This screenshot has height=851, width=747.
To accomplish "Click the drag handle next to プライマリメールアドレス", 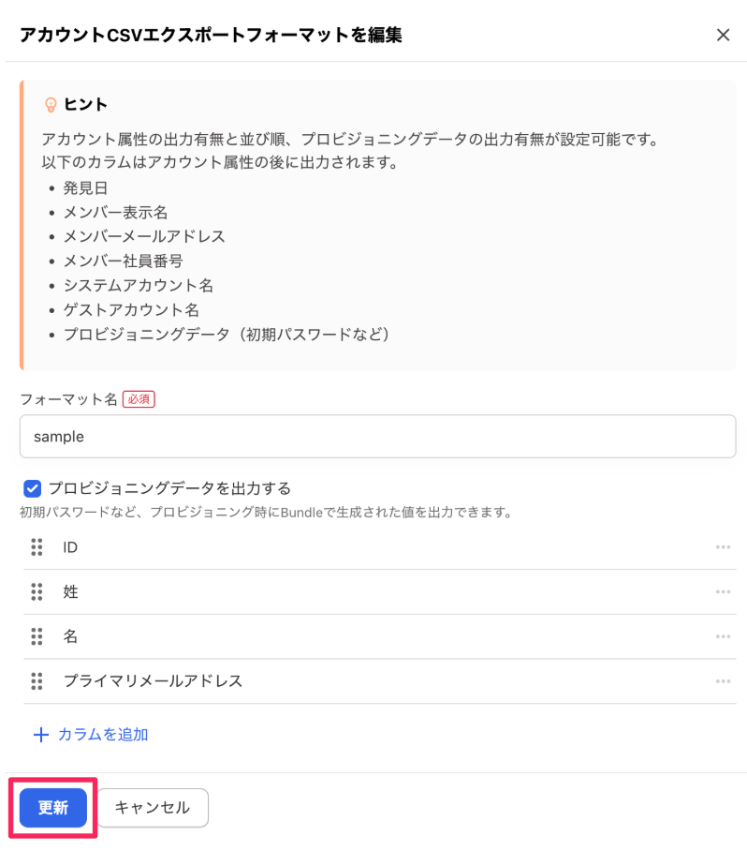I will 37,681.
